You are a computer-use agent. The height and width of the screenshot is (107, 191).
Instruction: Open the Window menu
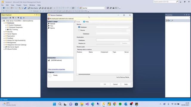click(x=32, y=5)
